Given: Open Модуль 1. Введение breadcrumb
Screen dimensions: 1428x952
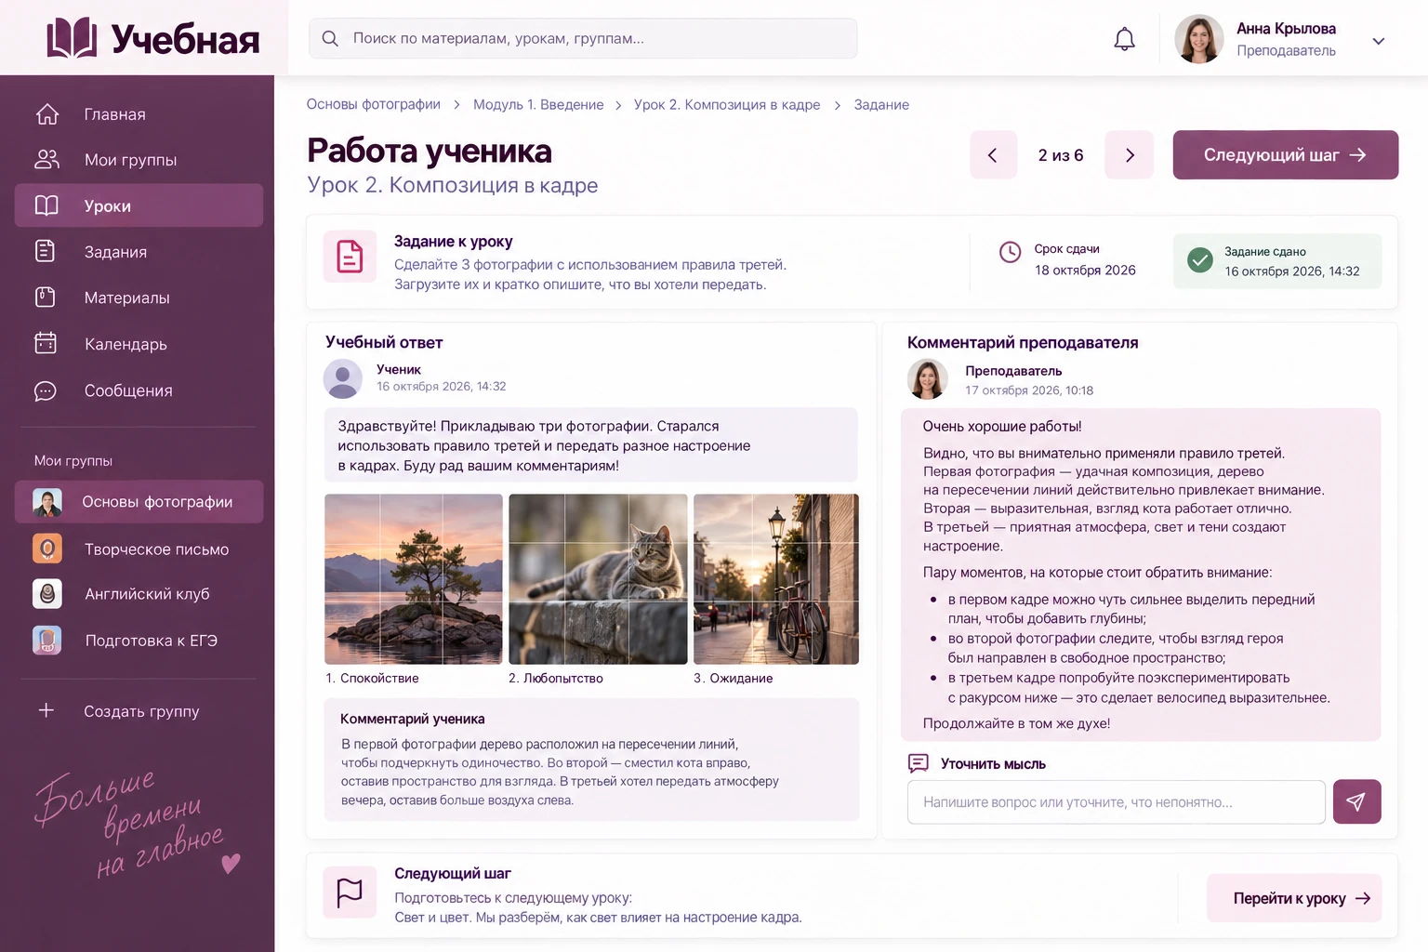Looking at the screenshot, I should (538, 105).
